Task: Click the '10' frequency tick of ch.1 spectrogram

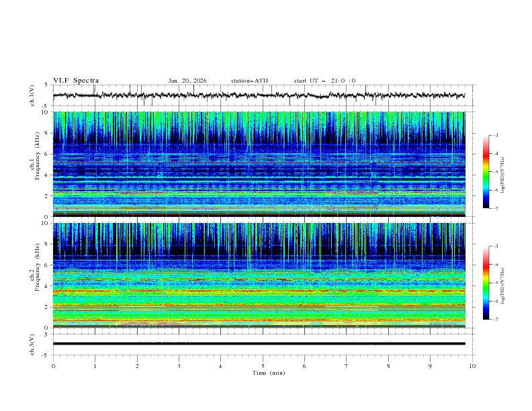Action: tap(45, 112)
